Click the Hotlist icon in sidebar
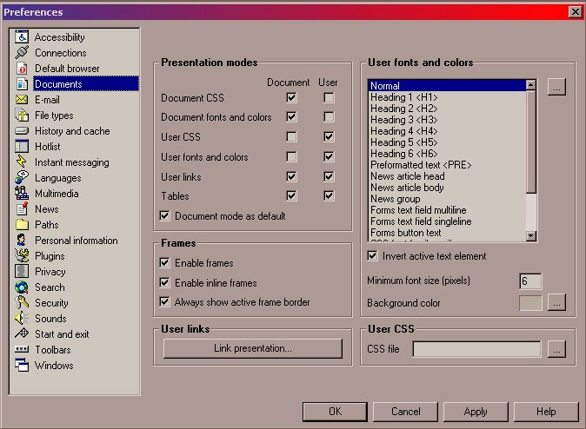This screenshot has height=429, width=586. coord(23,147)
